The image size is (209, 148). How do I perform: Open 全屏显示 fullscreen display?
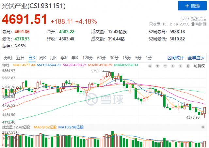(196, 58)
